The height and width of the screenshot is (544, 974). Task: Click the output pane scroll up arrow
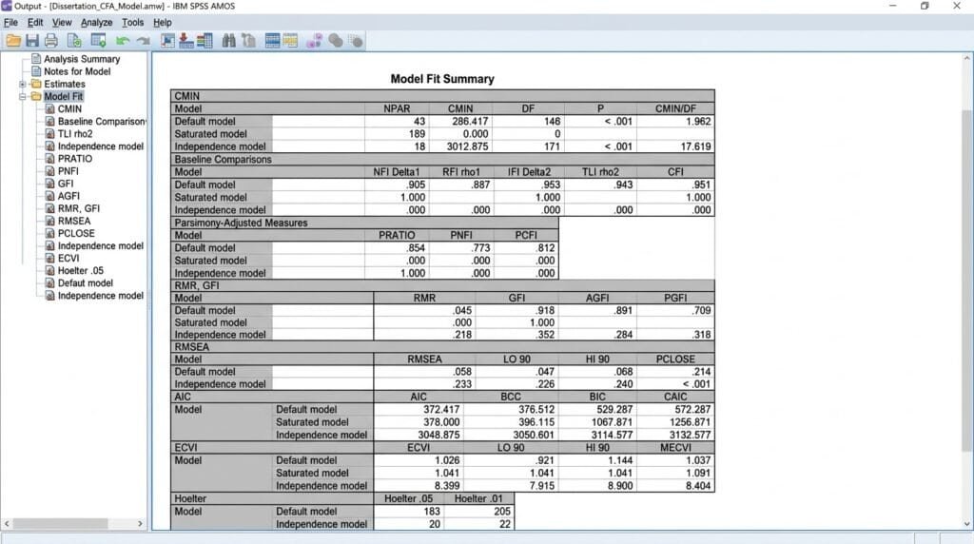966,58
